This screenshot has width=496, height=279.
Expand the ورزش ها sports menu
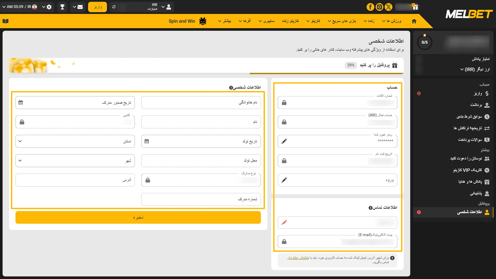click(x=392, y=21)
